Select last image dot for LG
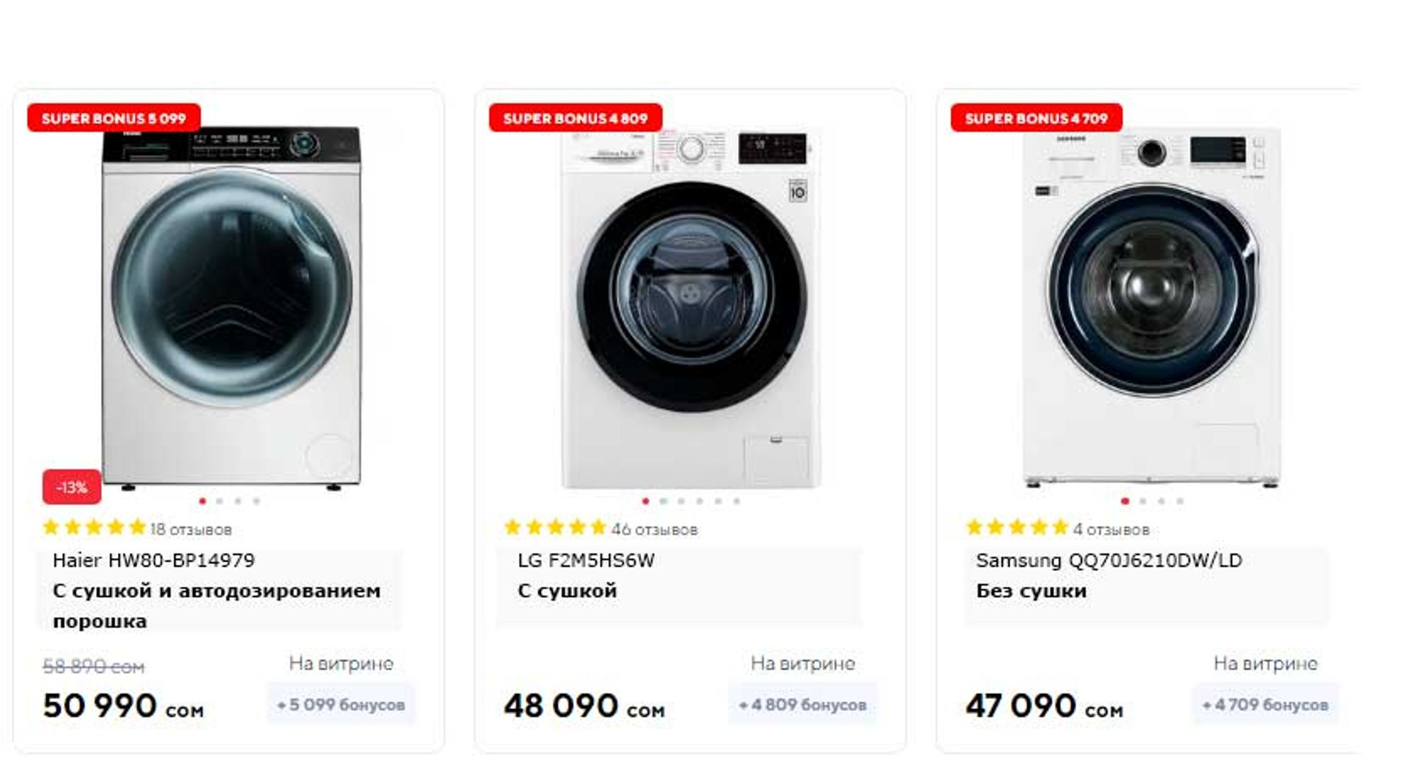This screenshot has width=1414, height=769. pos(737,502)
